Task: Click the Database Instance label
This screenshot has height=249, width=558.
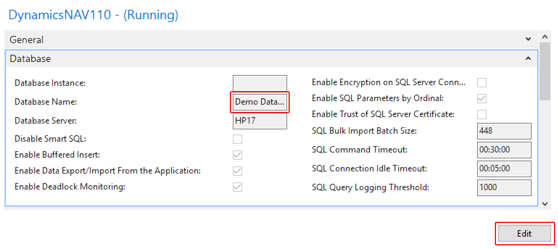Action: click(x=50, y=83)
